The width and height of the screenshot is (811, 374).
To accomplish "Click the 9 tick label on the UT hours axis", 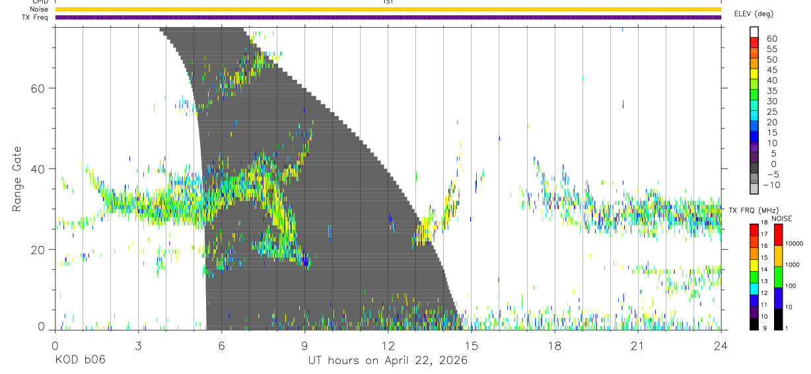I will pyautogui.click(x=304, y=345).
